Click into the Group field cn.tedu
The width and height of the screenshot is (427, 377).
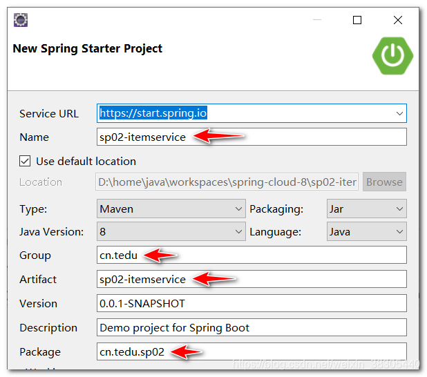pyautogui.click(x=252, y=255)
